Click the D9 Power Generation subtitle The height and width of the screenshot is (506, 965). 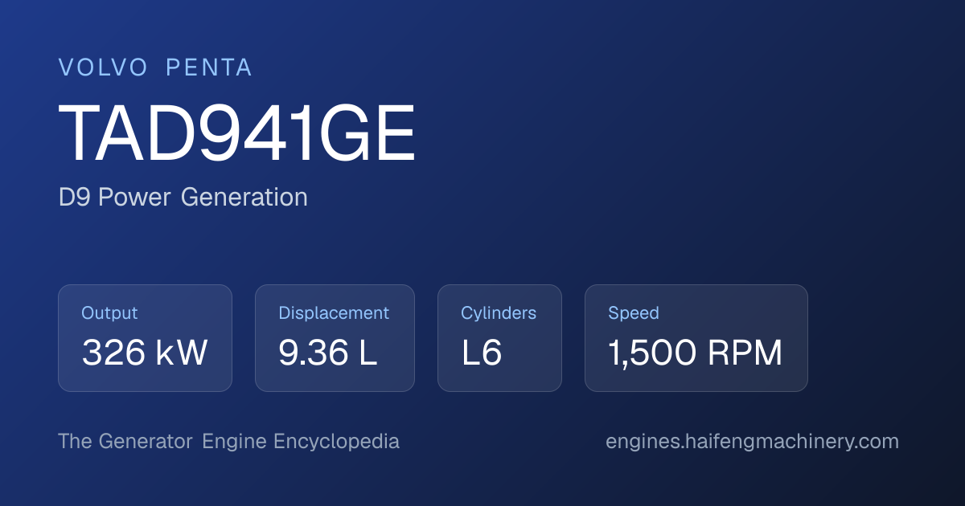coord(183,197)
